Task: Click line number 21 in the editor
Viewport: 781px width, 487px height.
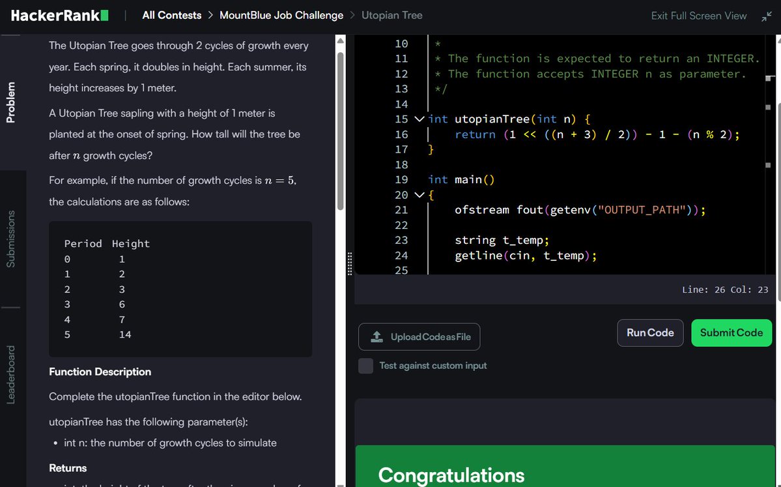Action: point(401,210)
